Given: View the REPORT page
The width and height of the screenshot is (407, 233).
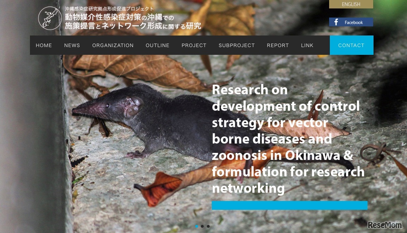Looking at the screenshot, I should click(x=278, y=45).
